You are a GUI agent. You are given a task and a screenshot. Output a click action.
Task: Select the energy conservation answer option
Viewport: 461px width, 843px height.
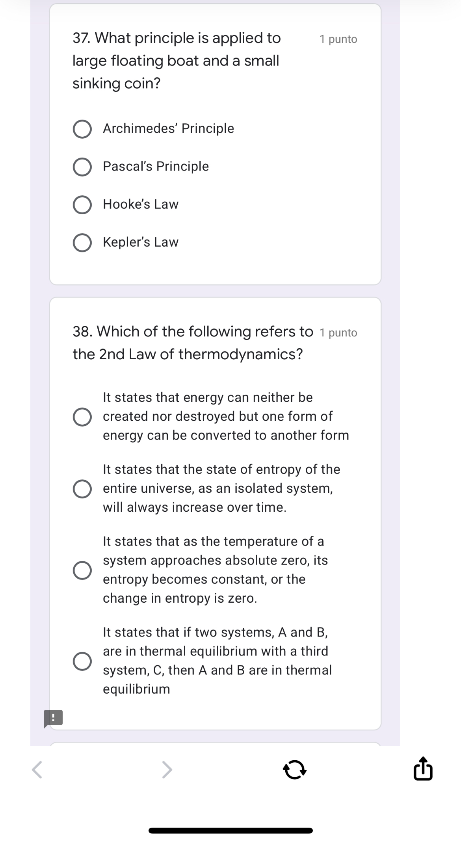[82, 417]
